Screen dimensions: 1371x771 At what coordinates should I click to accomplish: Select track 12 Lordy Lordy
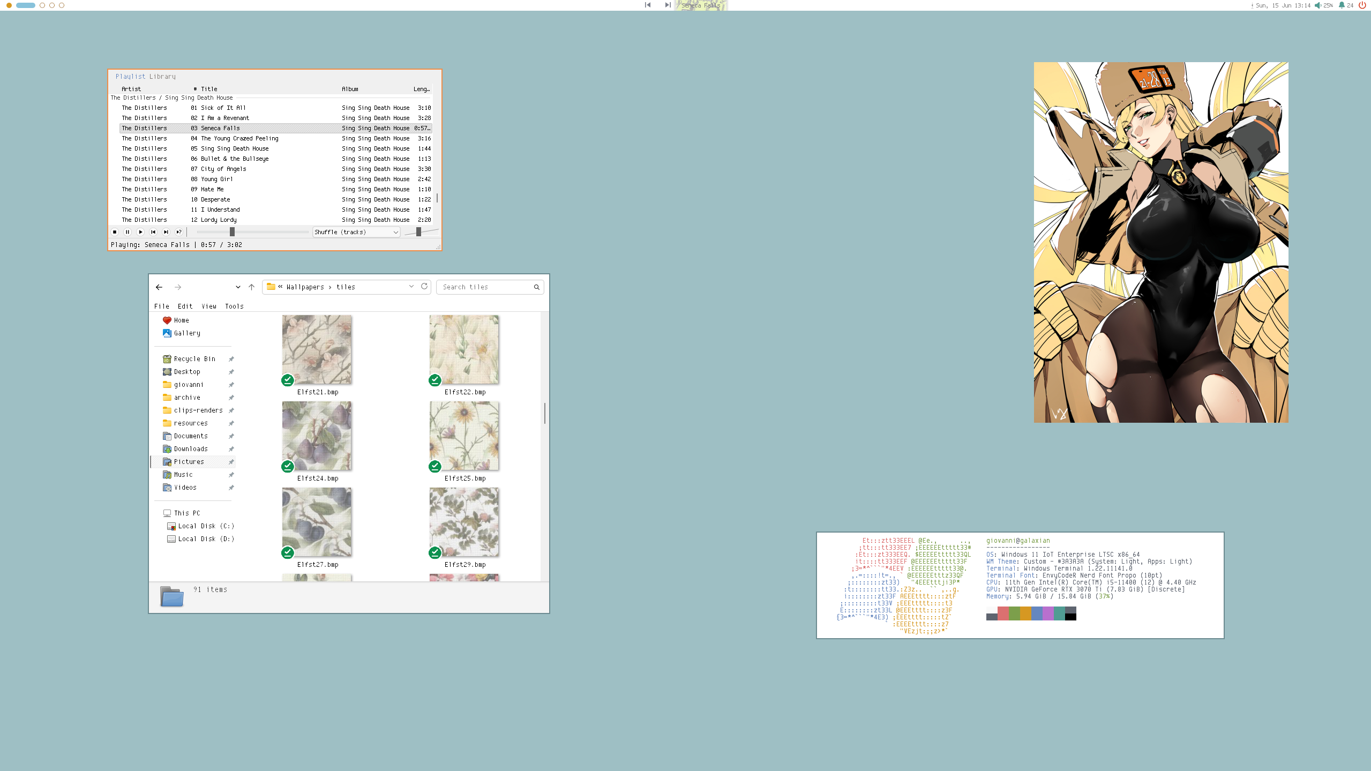pos(276,220)
